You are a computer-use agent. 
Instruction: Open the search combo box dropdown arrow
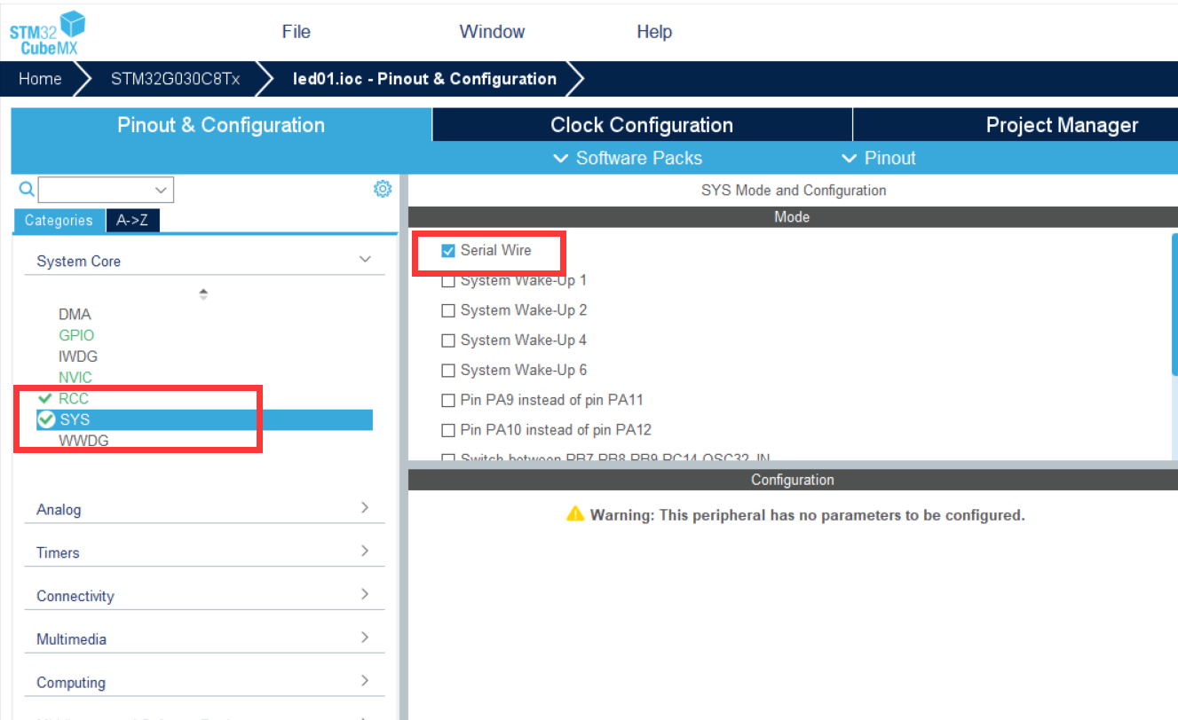pyautogui.click(x=162, y=190)
